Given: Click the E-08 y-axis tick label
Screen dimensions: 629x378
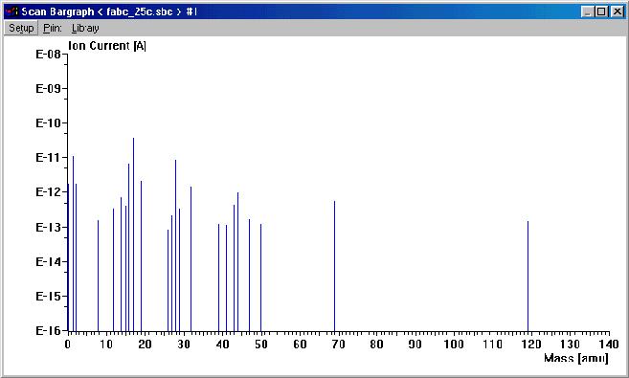Looking at the screenshot, I should tap(48, 55).
